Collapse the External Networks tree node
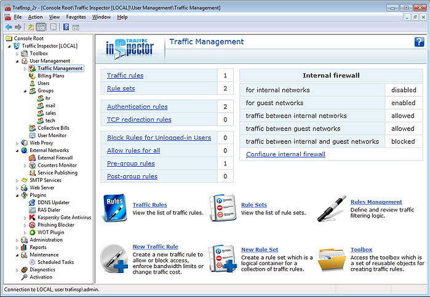The height and width of the screenshot is (297, 430). click(17, 151)
